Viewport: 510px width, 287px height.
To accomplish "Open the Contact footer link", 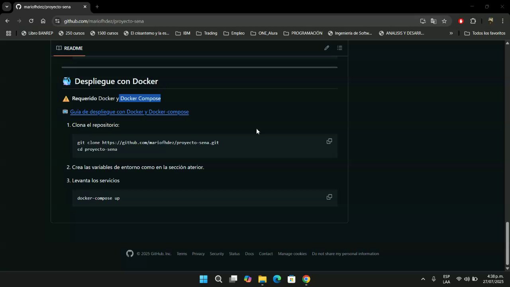I will (x=266, y=254).
